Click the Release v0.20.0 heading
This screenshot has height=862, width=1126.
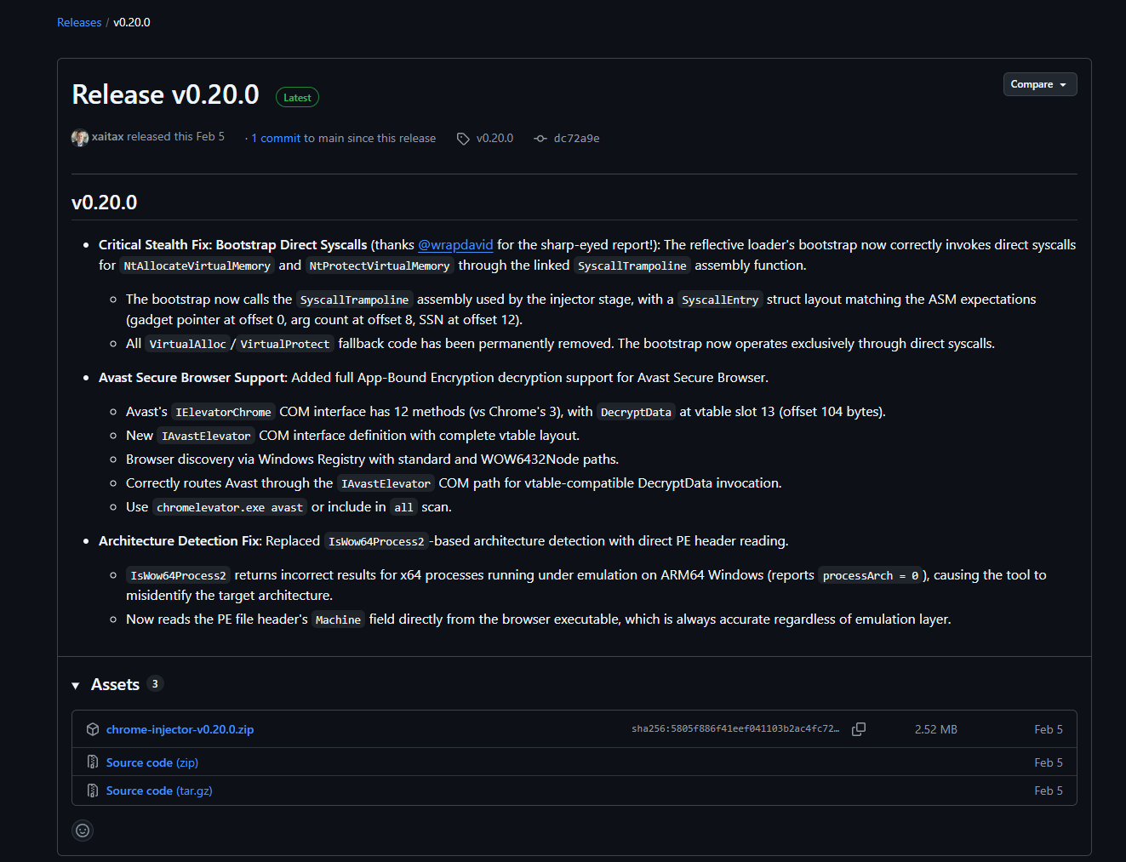pyautogui.click(x=165, y=94)
